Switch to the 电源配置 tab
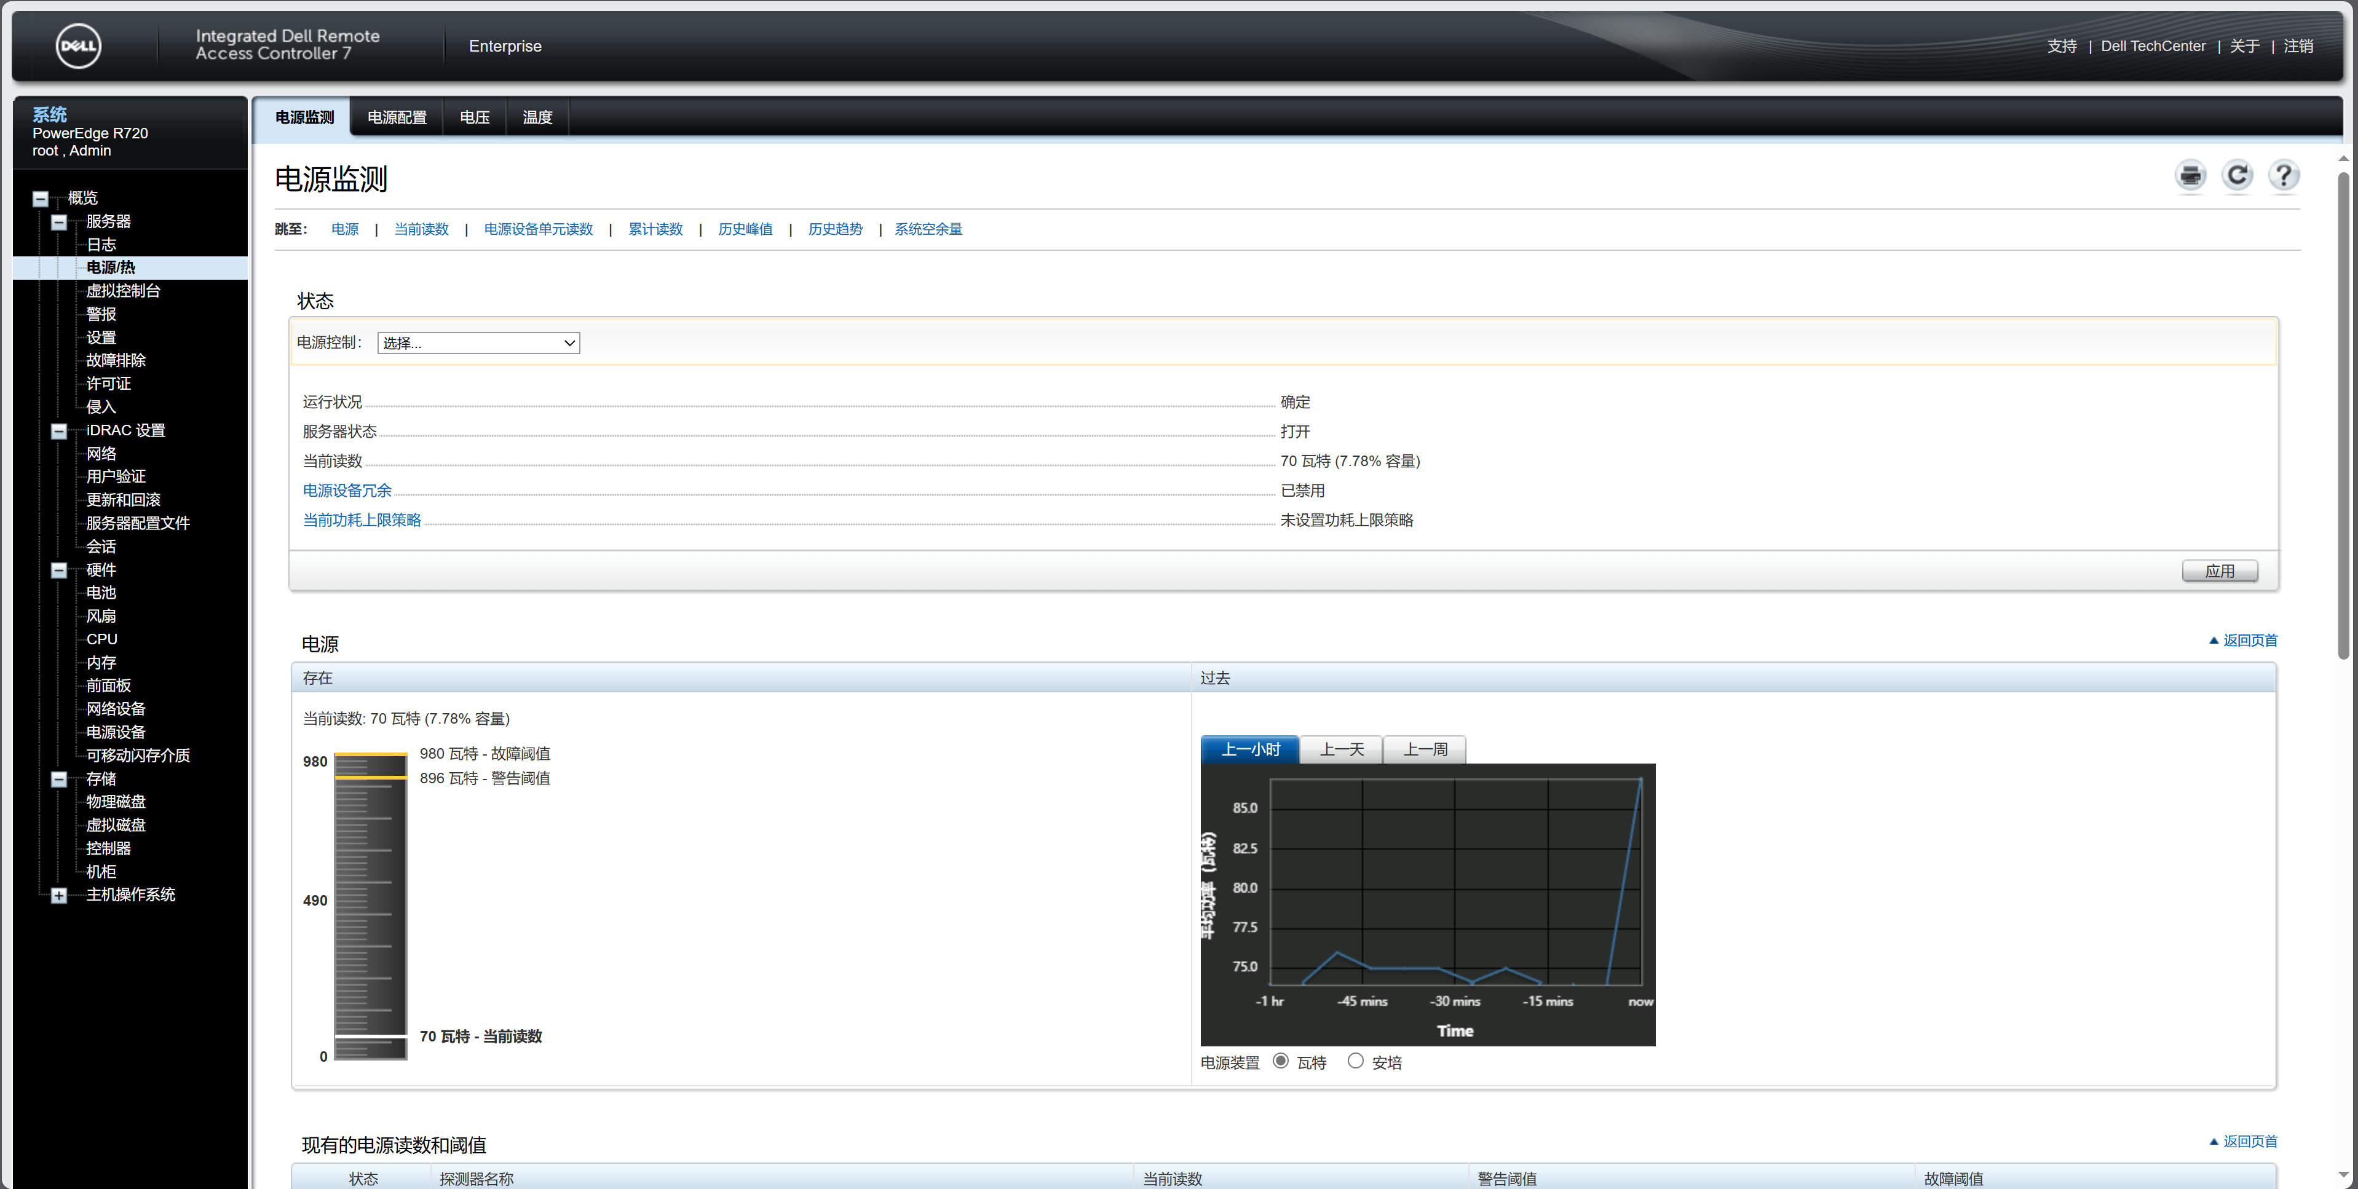This screenshot has height=1189, width=2358. [x=397, y=117]
